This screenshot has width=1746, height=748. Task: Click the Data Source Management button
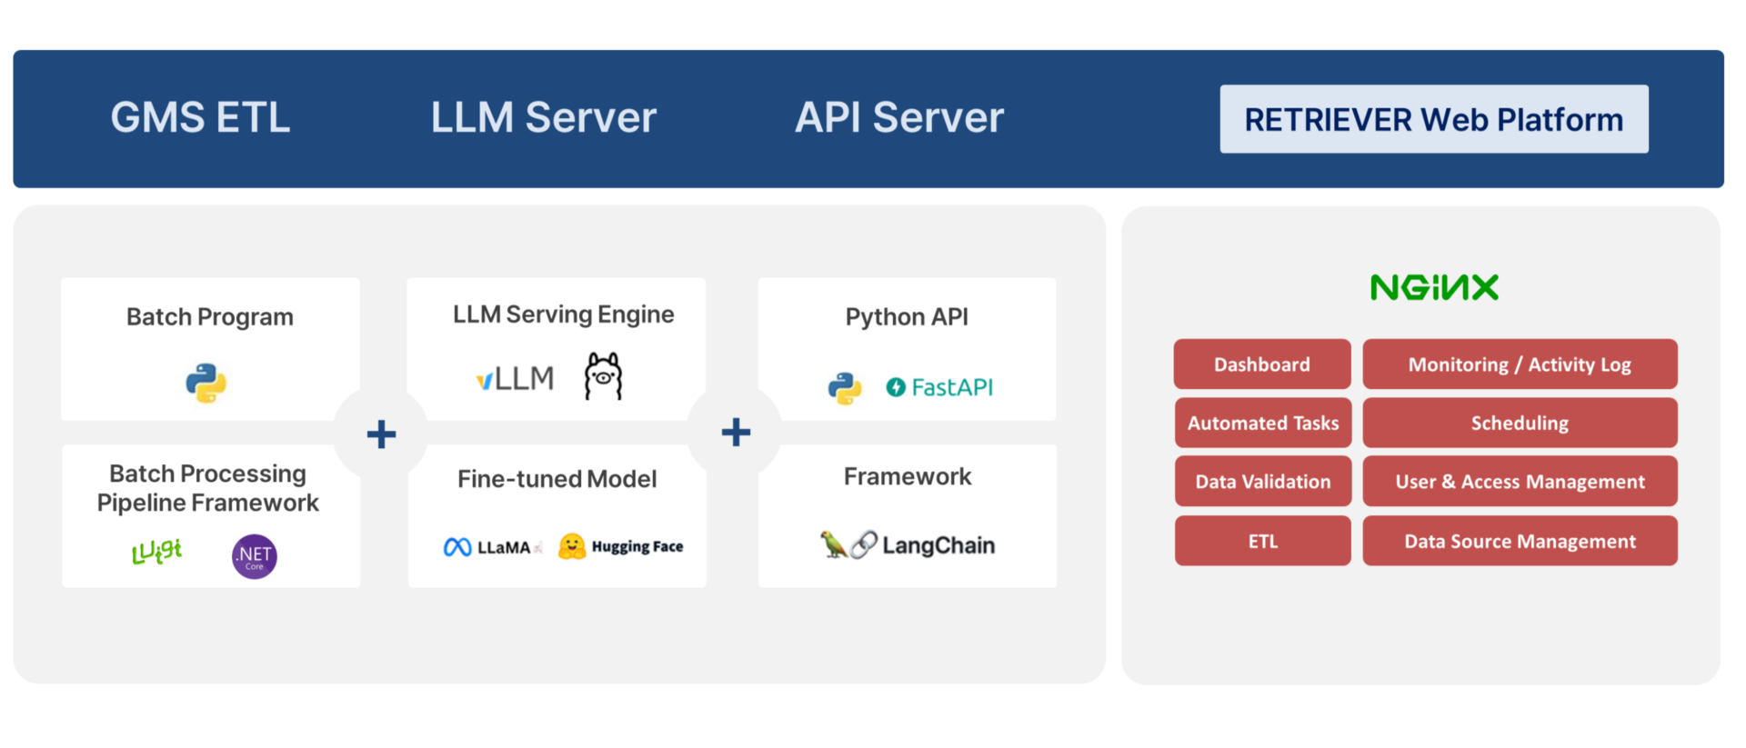coord(1520,542)
